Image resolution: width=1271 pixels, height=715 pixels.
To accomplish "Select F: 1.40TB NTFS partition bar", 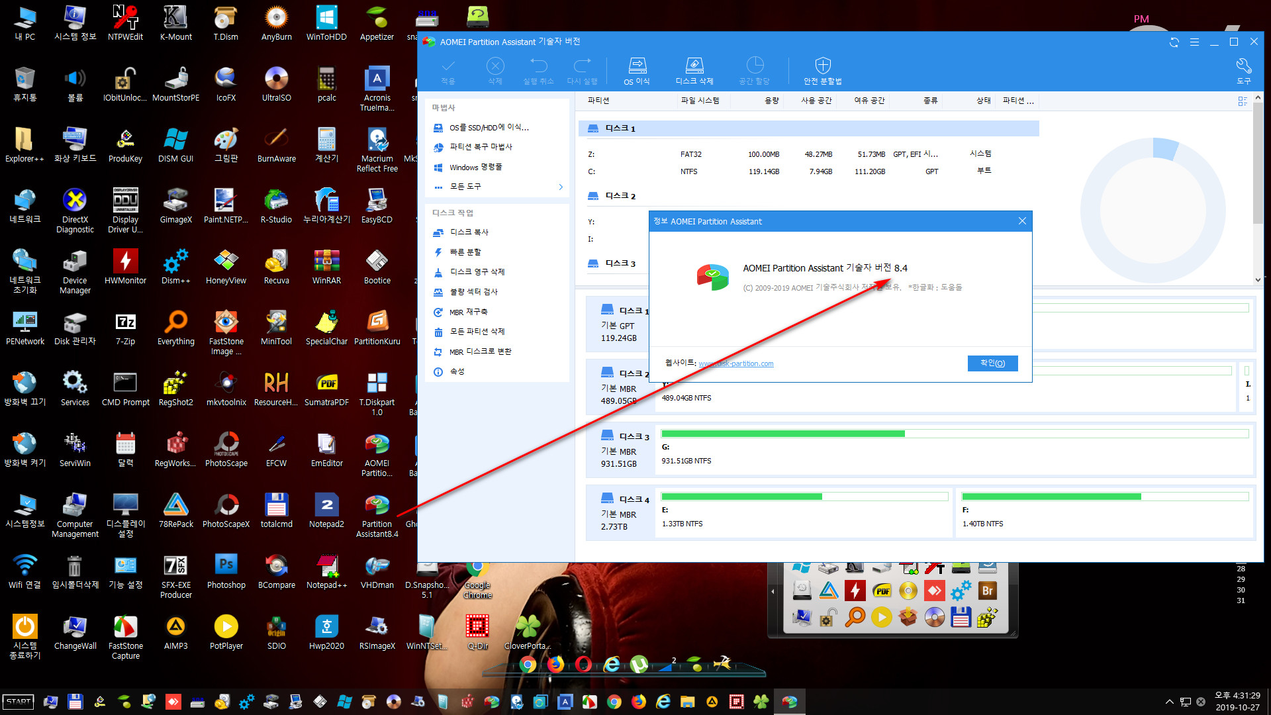I will [1104, 513].
